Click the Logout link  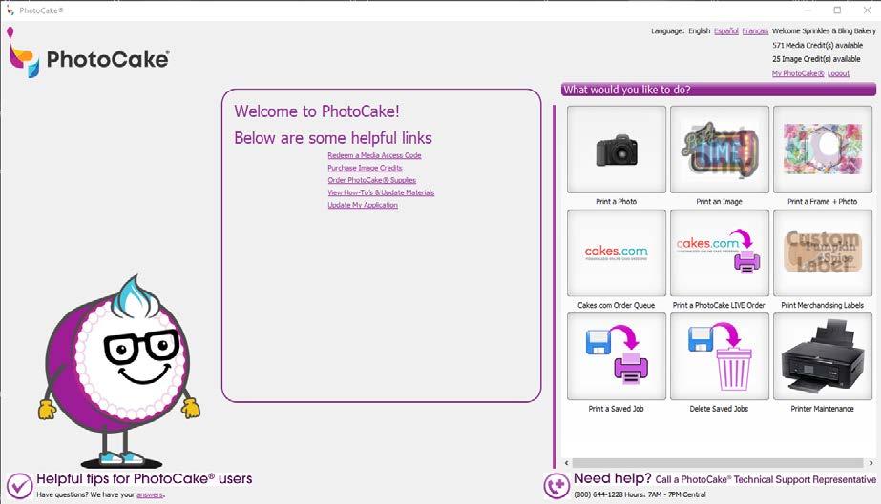coord(838,73)
